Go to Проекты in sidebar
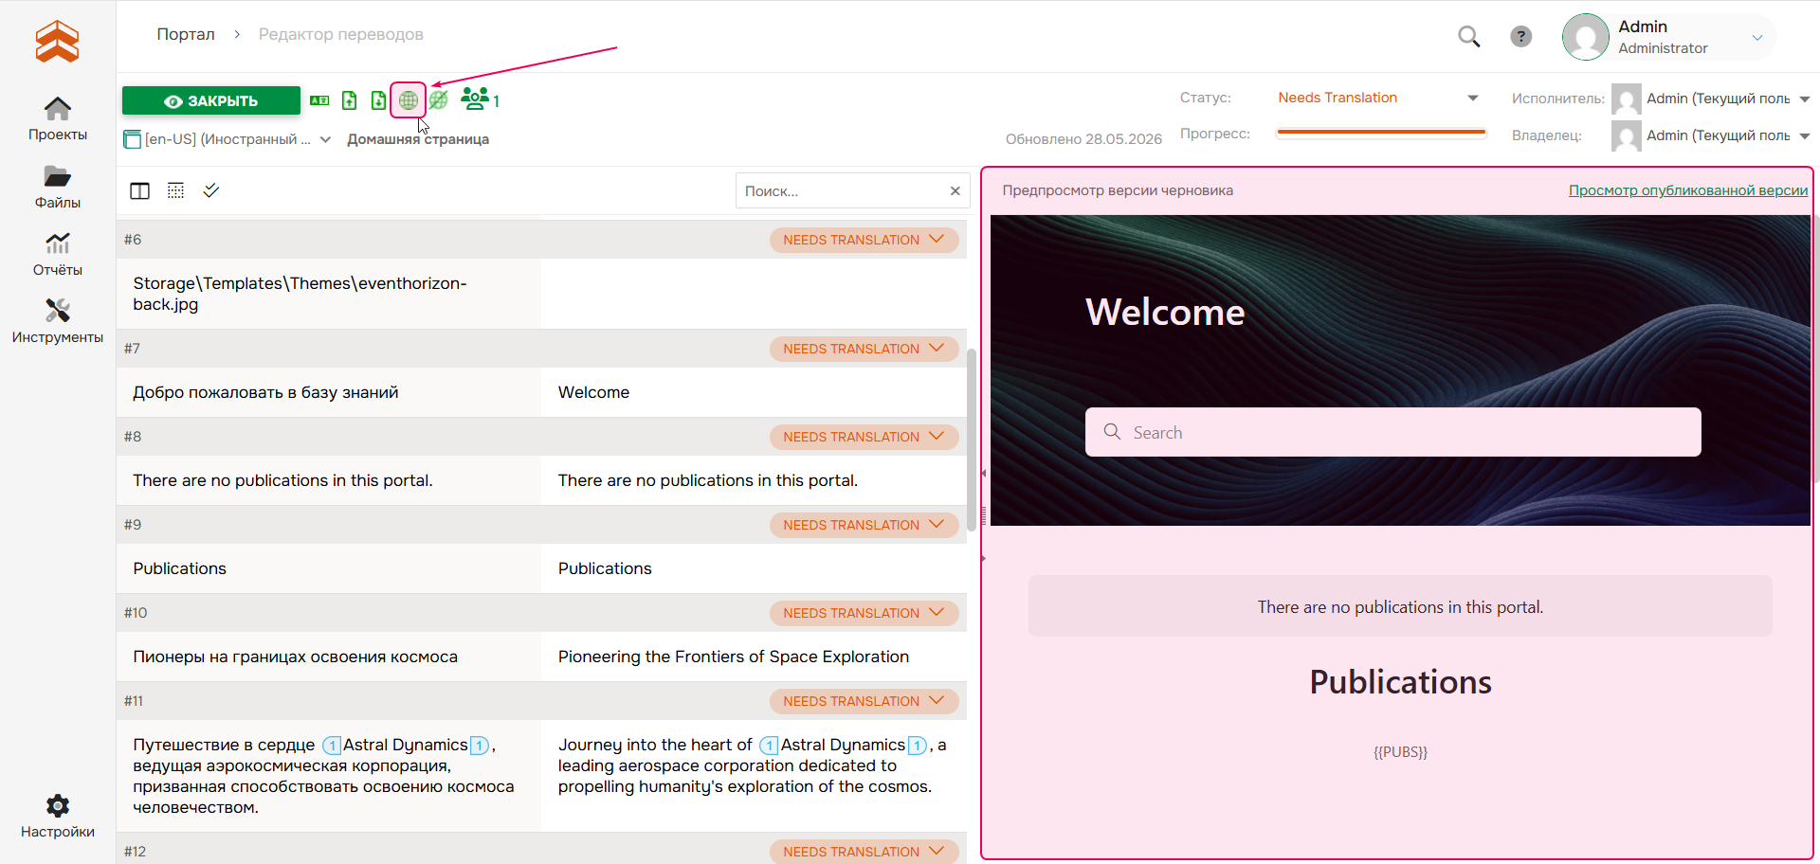Screen dimensions: 1820x864 tap(58, 118)
